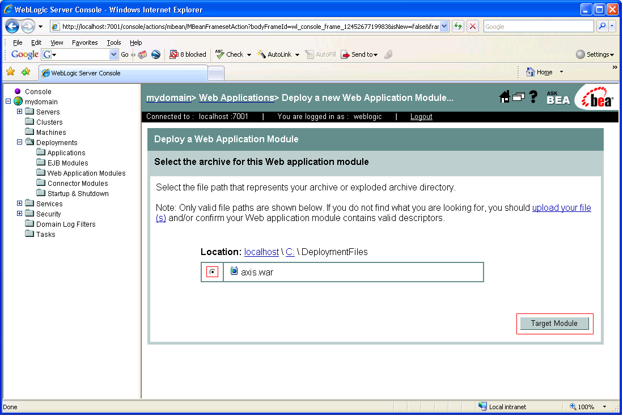This screenshot has height=416, width=623.
Task: Click the ASK BEA icon
Action: (x=557, y=97)
